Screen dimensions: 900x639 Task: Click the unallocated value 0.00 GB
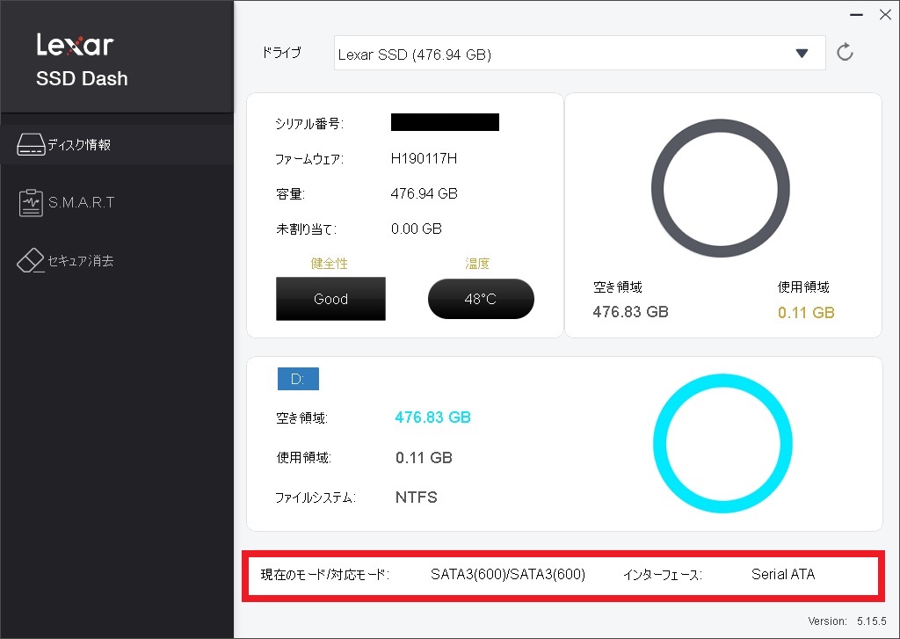(416, 229)
